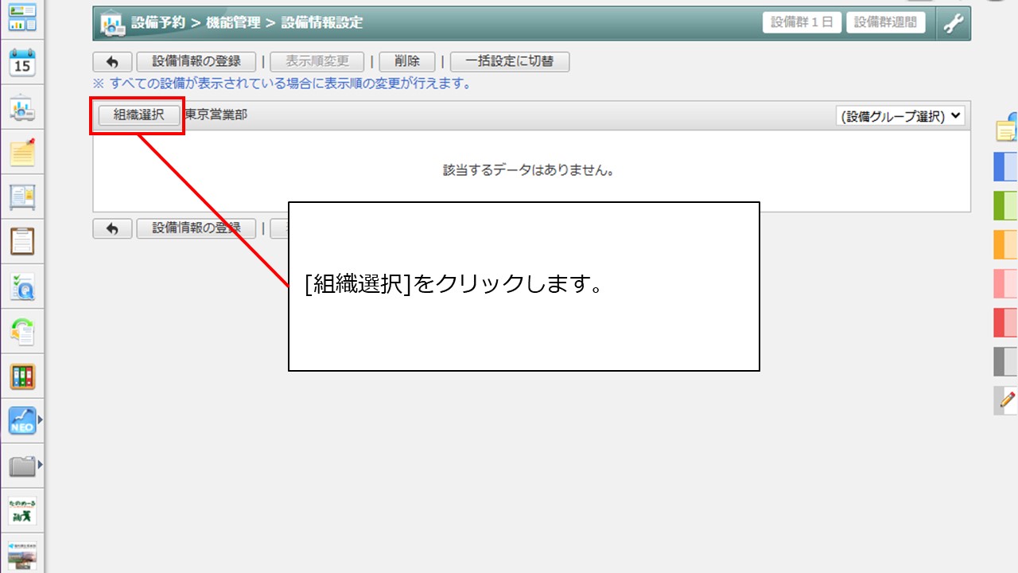Open the library bookshelf icon in the sidebar
This screenshot has width=1018, height=573.
tap(21, 374)
